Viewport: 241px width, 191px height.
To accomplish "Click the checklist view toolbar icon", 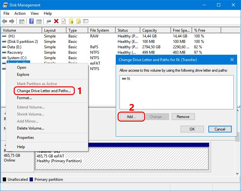I will pos(86,21).
